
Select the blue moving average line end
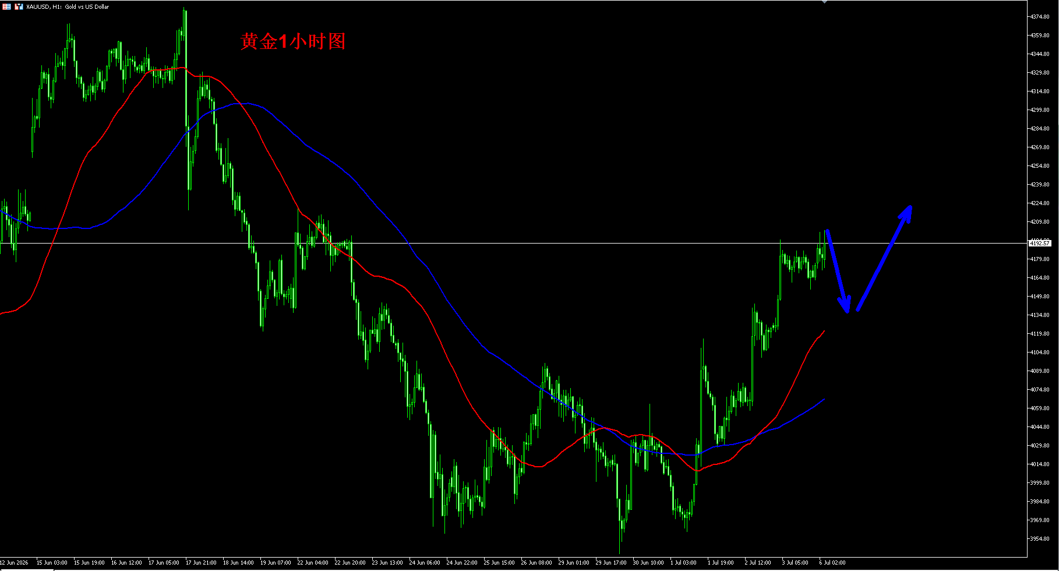823,400
